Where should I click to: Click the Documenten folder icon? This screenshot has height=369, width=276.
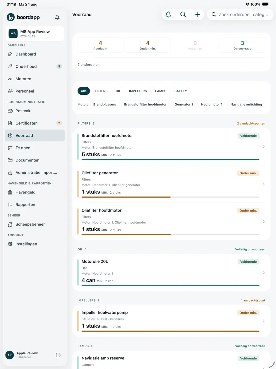click(x=10, y=160)
